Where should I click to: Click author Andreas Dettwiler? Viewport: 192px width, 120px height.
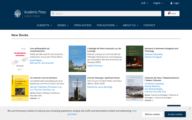[154, 54]
